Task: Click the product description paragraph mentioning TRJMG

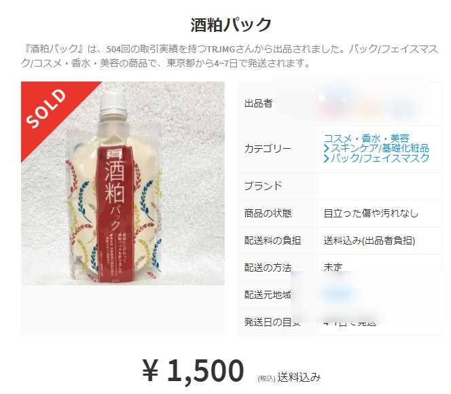Action: point(230,56)
